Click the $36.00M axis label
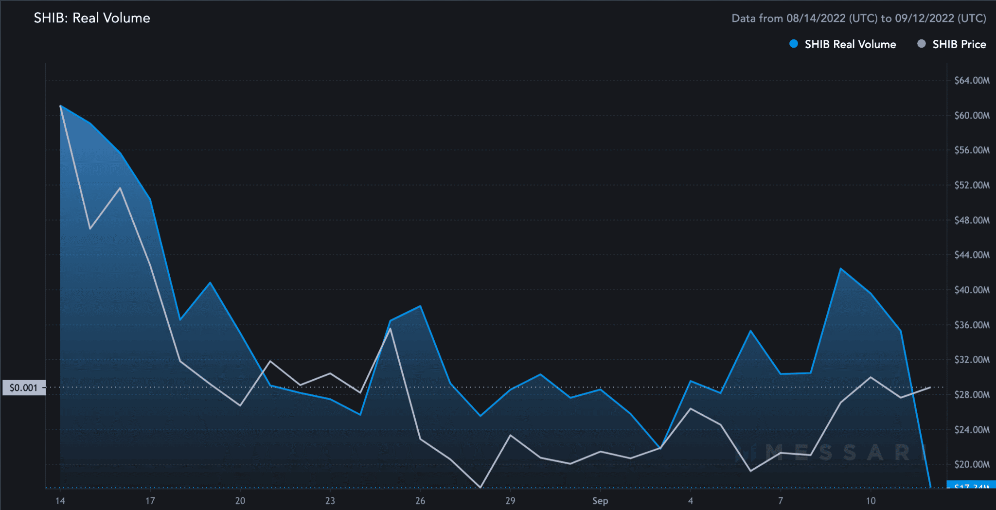The width and height of the screenshot is (996, 510). (x=972, y=325)
